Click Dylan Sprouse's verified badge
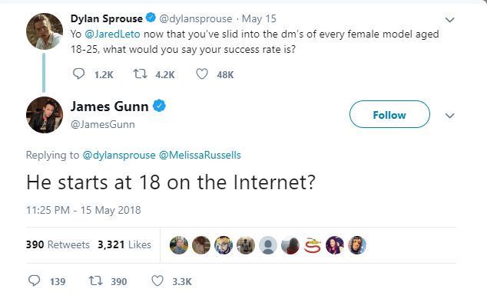 pos(151,18)
